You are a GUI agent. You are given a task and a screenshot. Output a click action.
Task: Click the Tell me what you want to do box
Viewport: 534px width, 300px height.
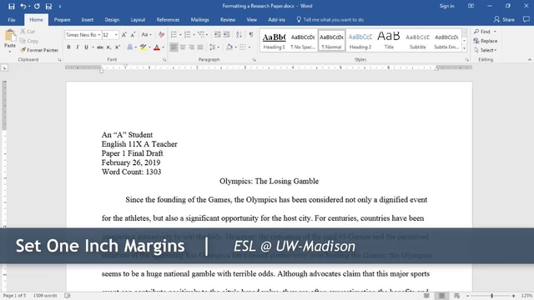click(x=330, y=20)
